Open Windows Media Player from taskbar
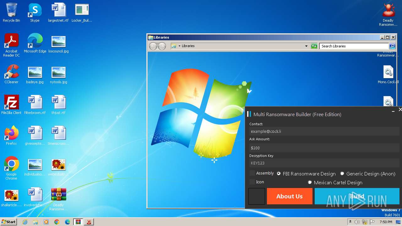The width and height of the screenshot is (402, 226). coord(46,222)
